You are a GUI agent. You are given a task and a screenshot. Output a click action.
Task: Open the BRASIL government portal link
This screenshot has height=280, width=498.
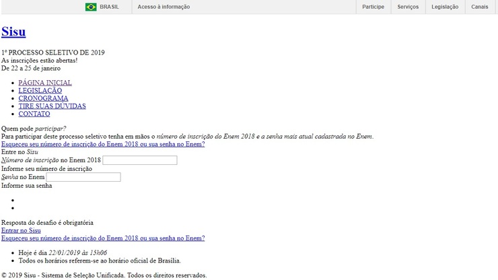[x=109, y=7]
